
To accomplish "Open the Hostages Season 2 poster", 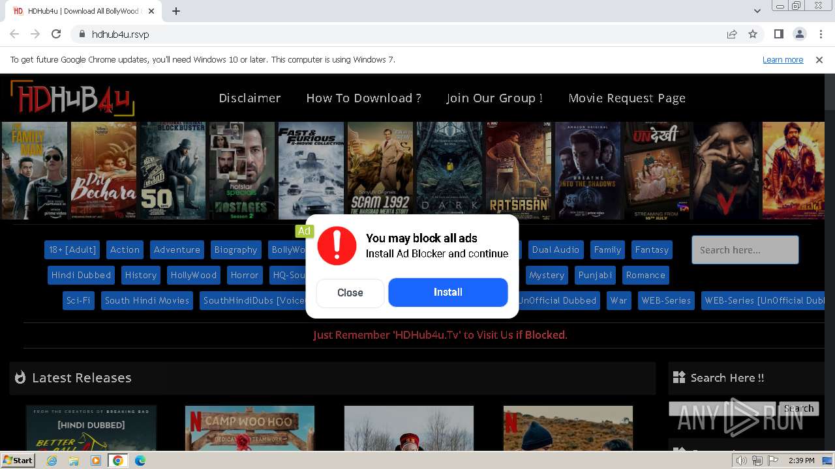I will pos(242,171).
